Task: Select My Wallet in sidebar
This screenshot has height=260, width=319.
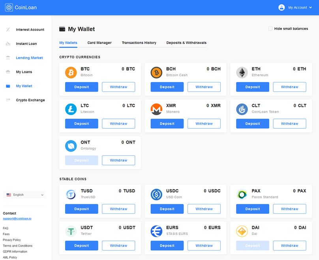Action: click(24, 86)
